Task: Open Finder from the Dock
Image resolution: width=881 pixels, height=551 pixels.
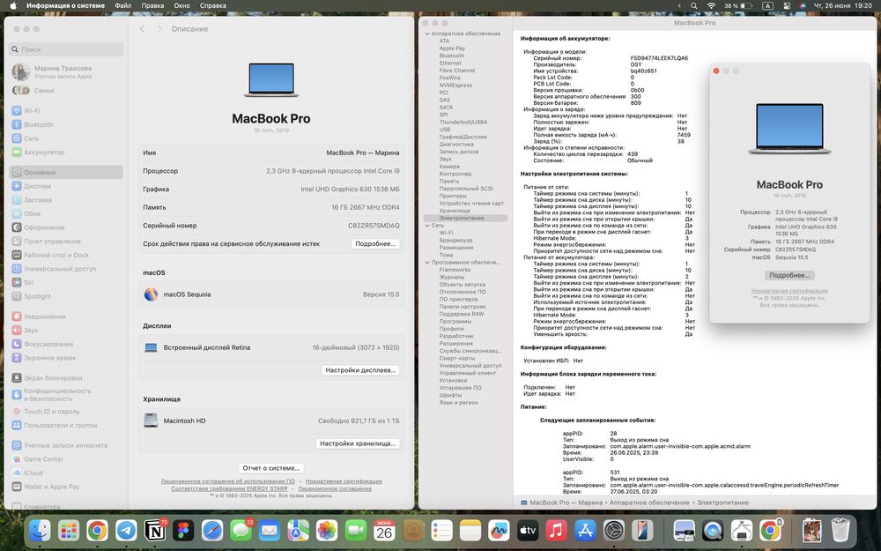Action: [x=40, y=530]
